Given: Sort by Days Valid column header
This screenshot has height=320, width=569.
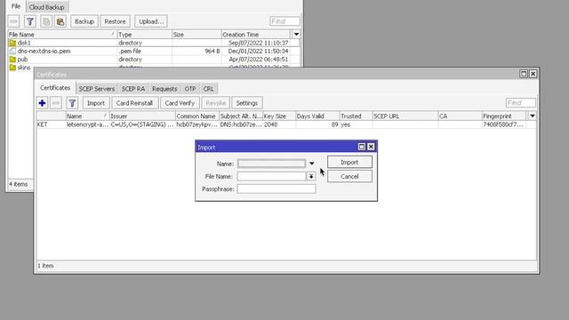Looking at the screenshot, I should [x=317, y=116].
